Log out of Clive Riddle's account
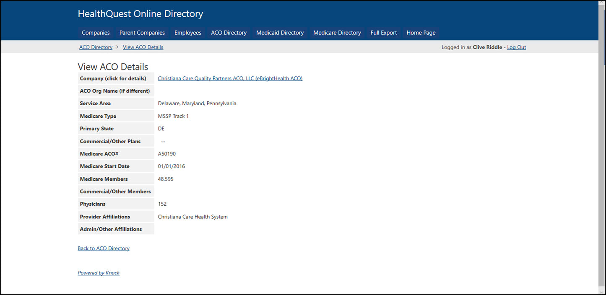This screenshot has width=606, height=295. 516,47
